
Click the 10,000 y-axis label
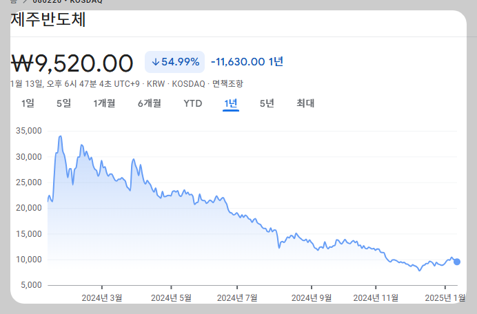[x=29, y=260]
